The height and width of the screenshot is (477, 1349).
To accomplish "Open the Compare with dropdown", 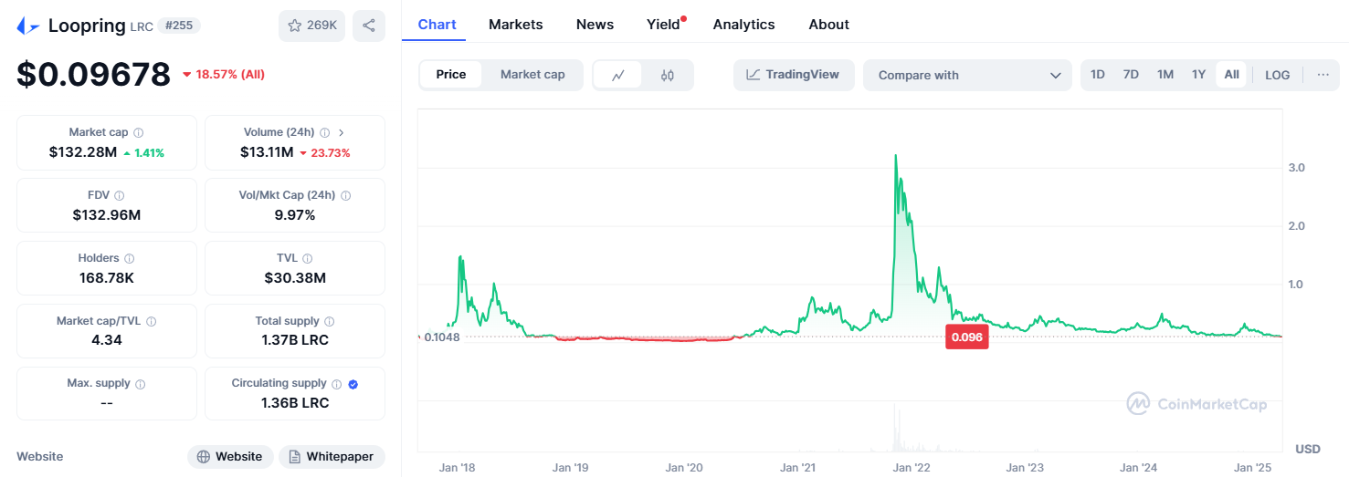I will coord(966,75).
